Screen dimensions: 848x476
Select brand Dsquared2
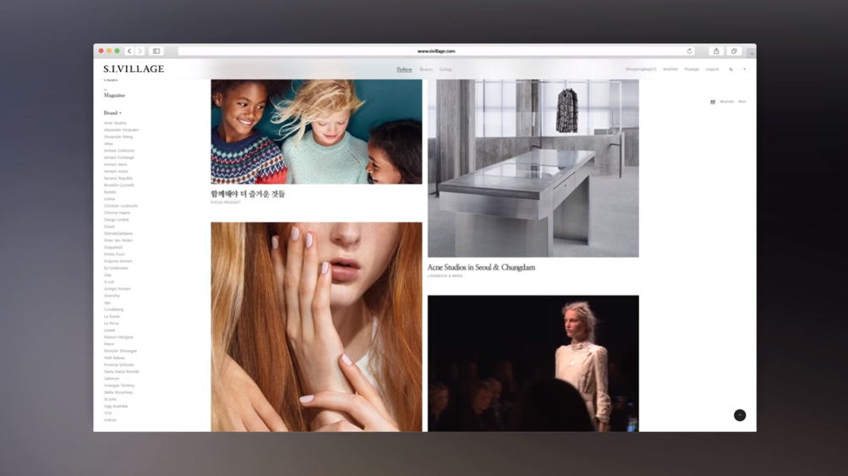pyautogui.click(x=113, y=247)
